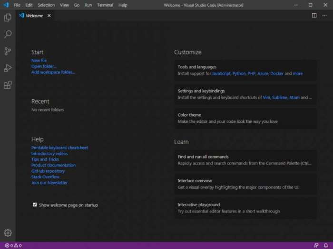Open Product documentation link
The height and width of the screenshot is (249, 333).
[x=53, y=165]
